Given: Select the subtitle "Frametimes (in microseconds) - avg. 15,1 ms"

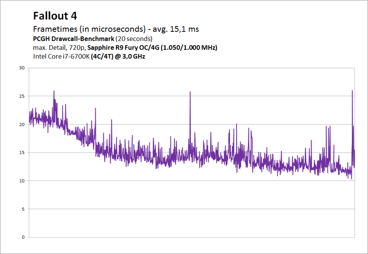Looking at the screenshot, I should tap(116, 29).
